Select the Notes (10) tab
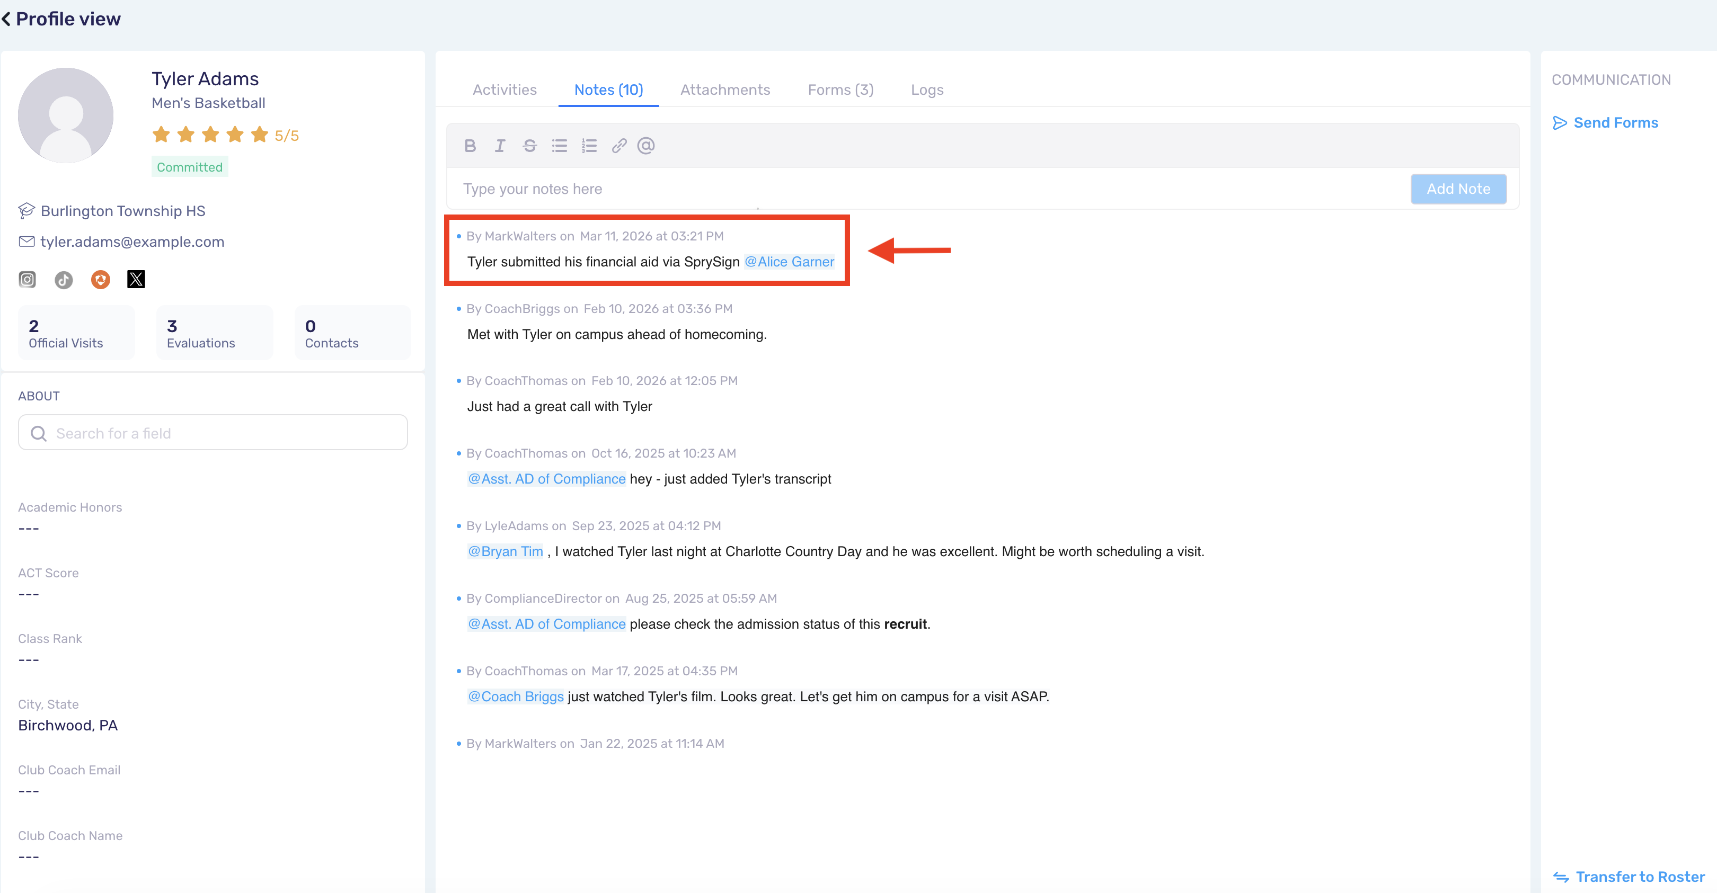 (x=608, y=90)
